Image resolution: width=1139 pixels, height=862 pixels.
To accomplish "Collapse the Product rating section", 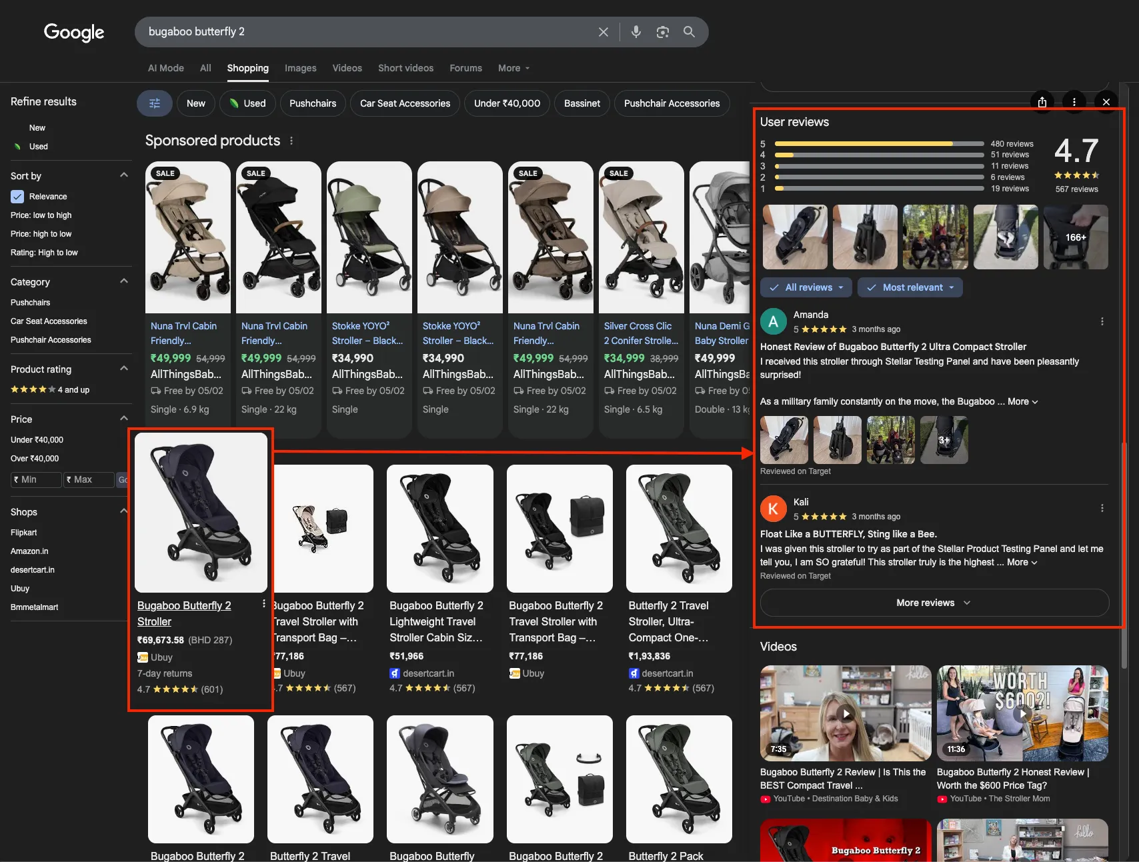I will coord(123,369).
